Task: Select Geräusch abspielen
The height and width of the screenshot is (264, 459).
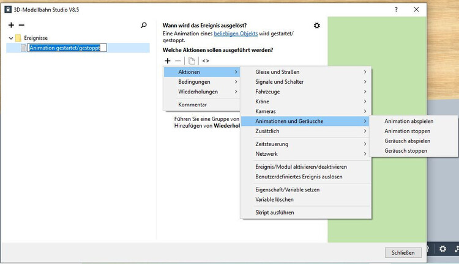Action: 413,141
